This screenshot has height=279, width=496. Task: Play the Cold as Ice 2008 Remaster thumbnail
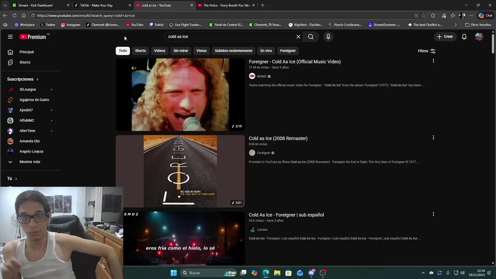point(180,171)
